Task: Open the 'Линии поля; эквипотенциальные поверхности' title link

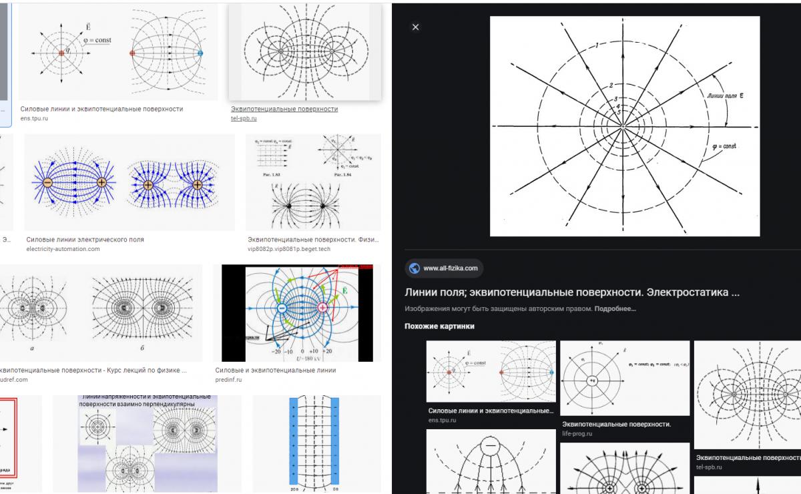Action: click(571, 292)
